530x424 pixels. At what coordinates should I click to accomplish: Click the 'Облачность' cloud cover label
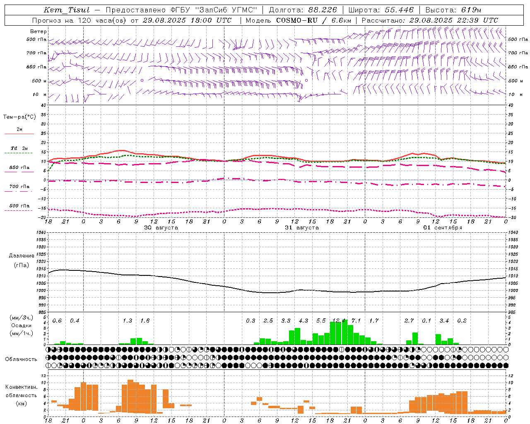(21, 359)
